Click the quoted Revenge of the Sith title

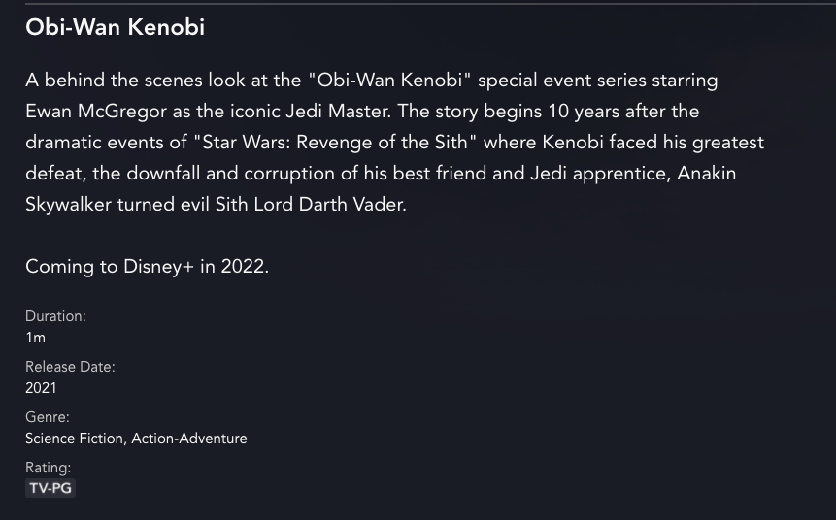(x=335, y=143)
